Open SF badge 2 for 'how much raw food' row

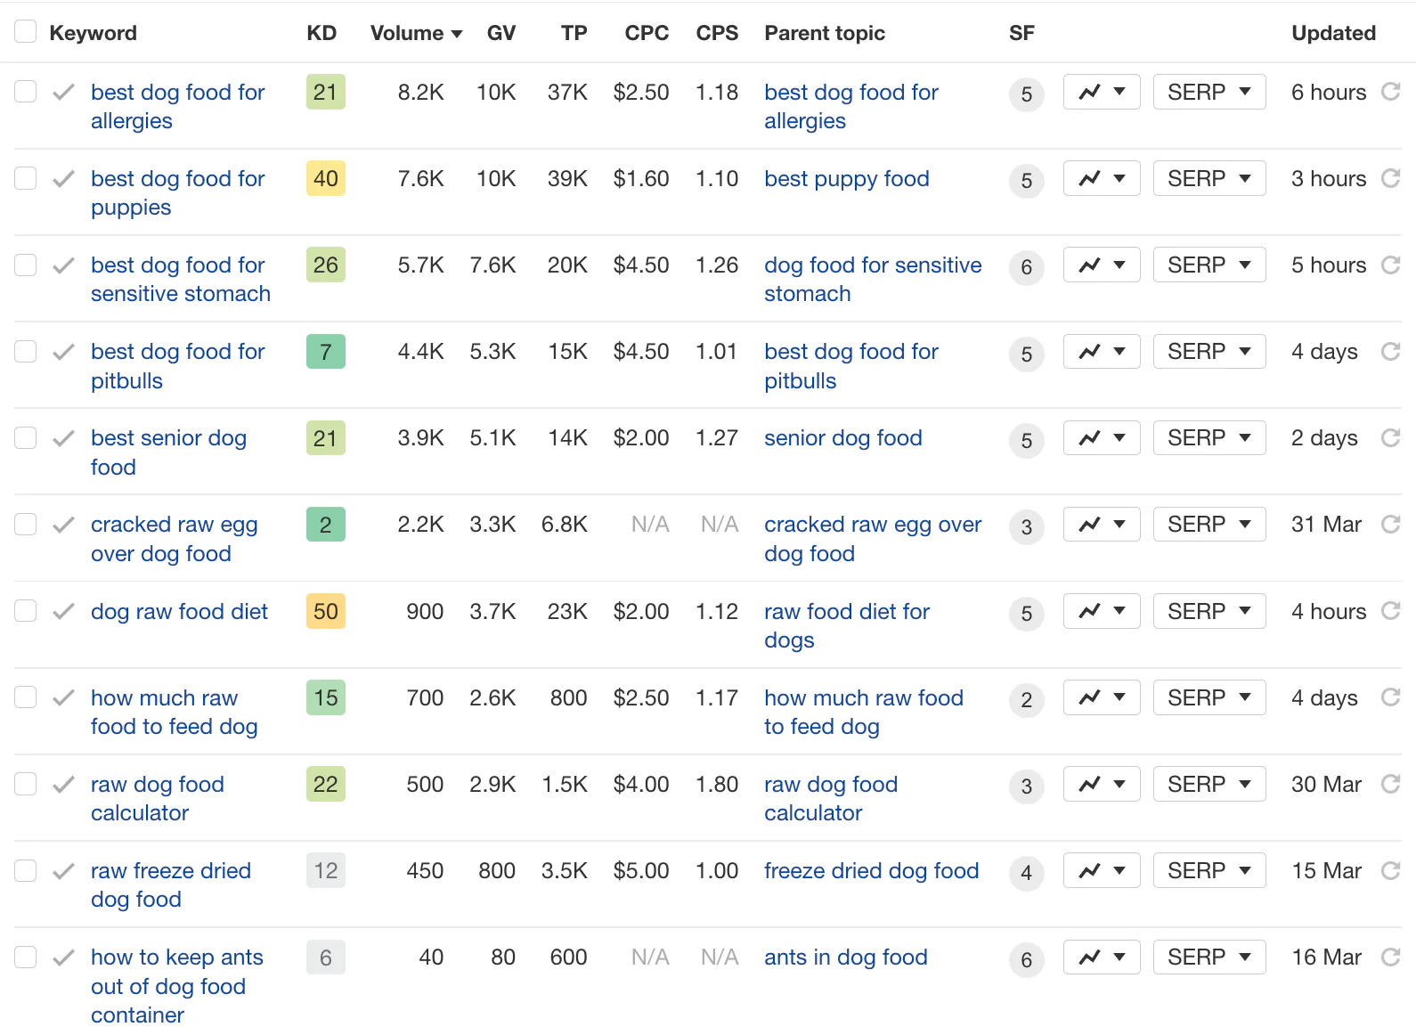pos(1026,700)
